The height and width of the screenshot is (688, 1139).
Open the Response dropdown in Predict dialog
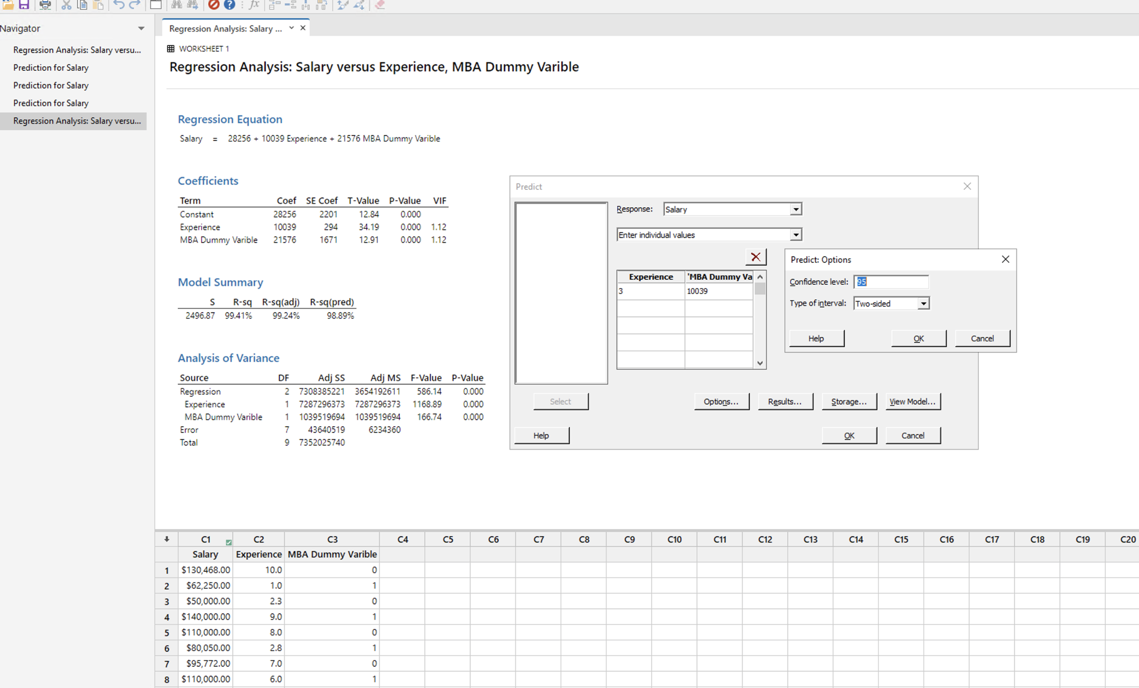(795, 209)
